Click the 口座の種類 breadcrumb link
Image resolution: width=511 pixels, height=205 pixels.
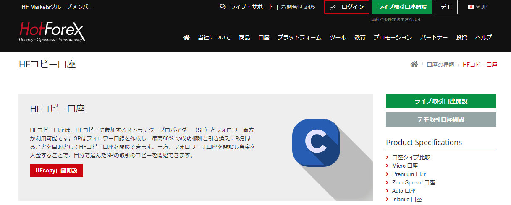[440, 65]
